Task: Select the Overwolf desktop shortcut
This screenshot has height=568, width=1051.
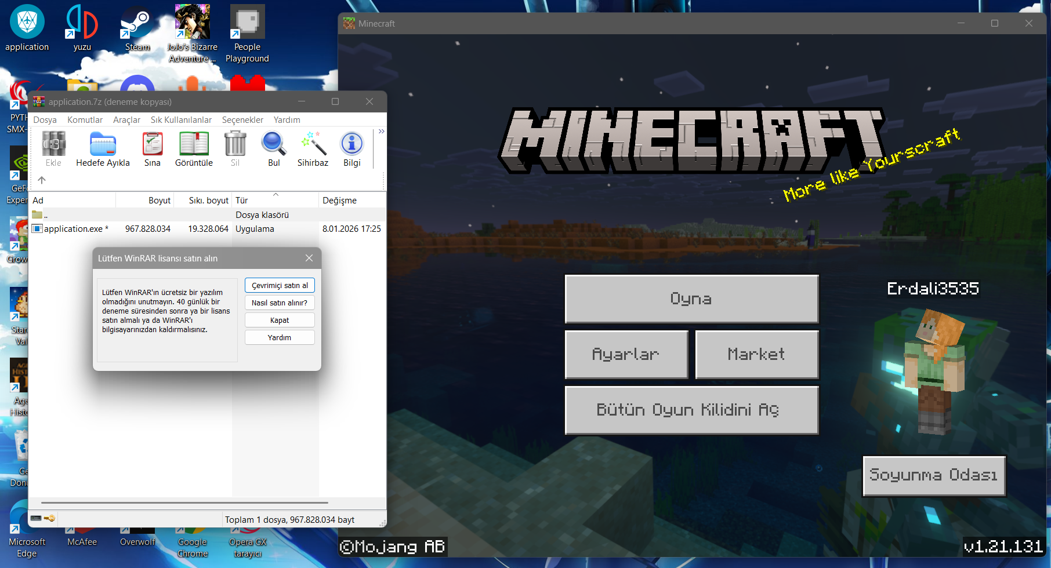Action: tap(137, 536)
